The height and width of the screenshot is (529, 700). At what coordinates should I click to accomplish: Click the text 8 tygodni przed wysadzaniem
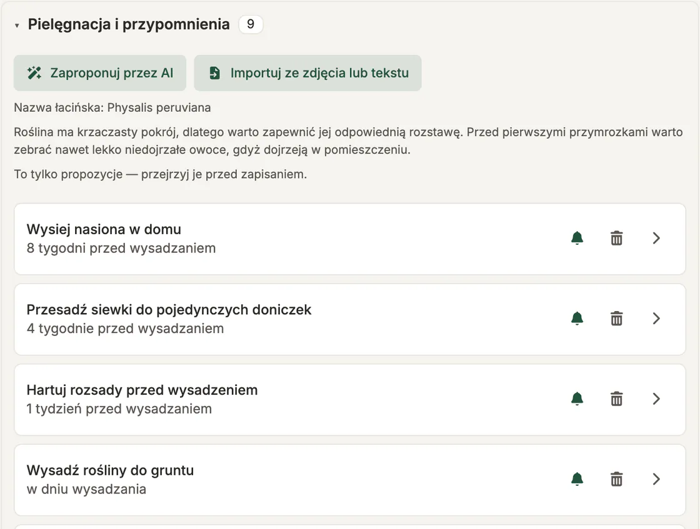tap(121, 248)
